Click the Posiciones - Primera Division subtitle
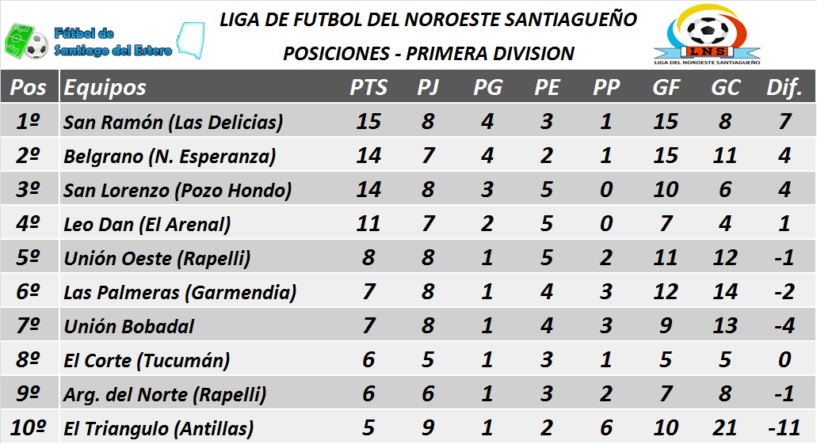Viewport: 817px width, 444px height. (x=429, y=53)
